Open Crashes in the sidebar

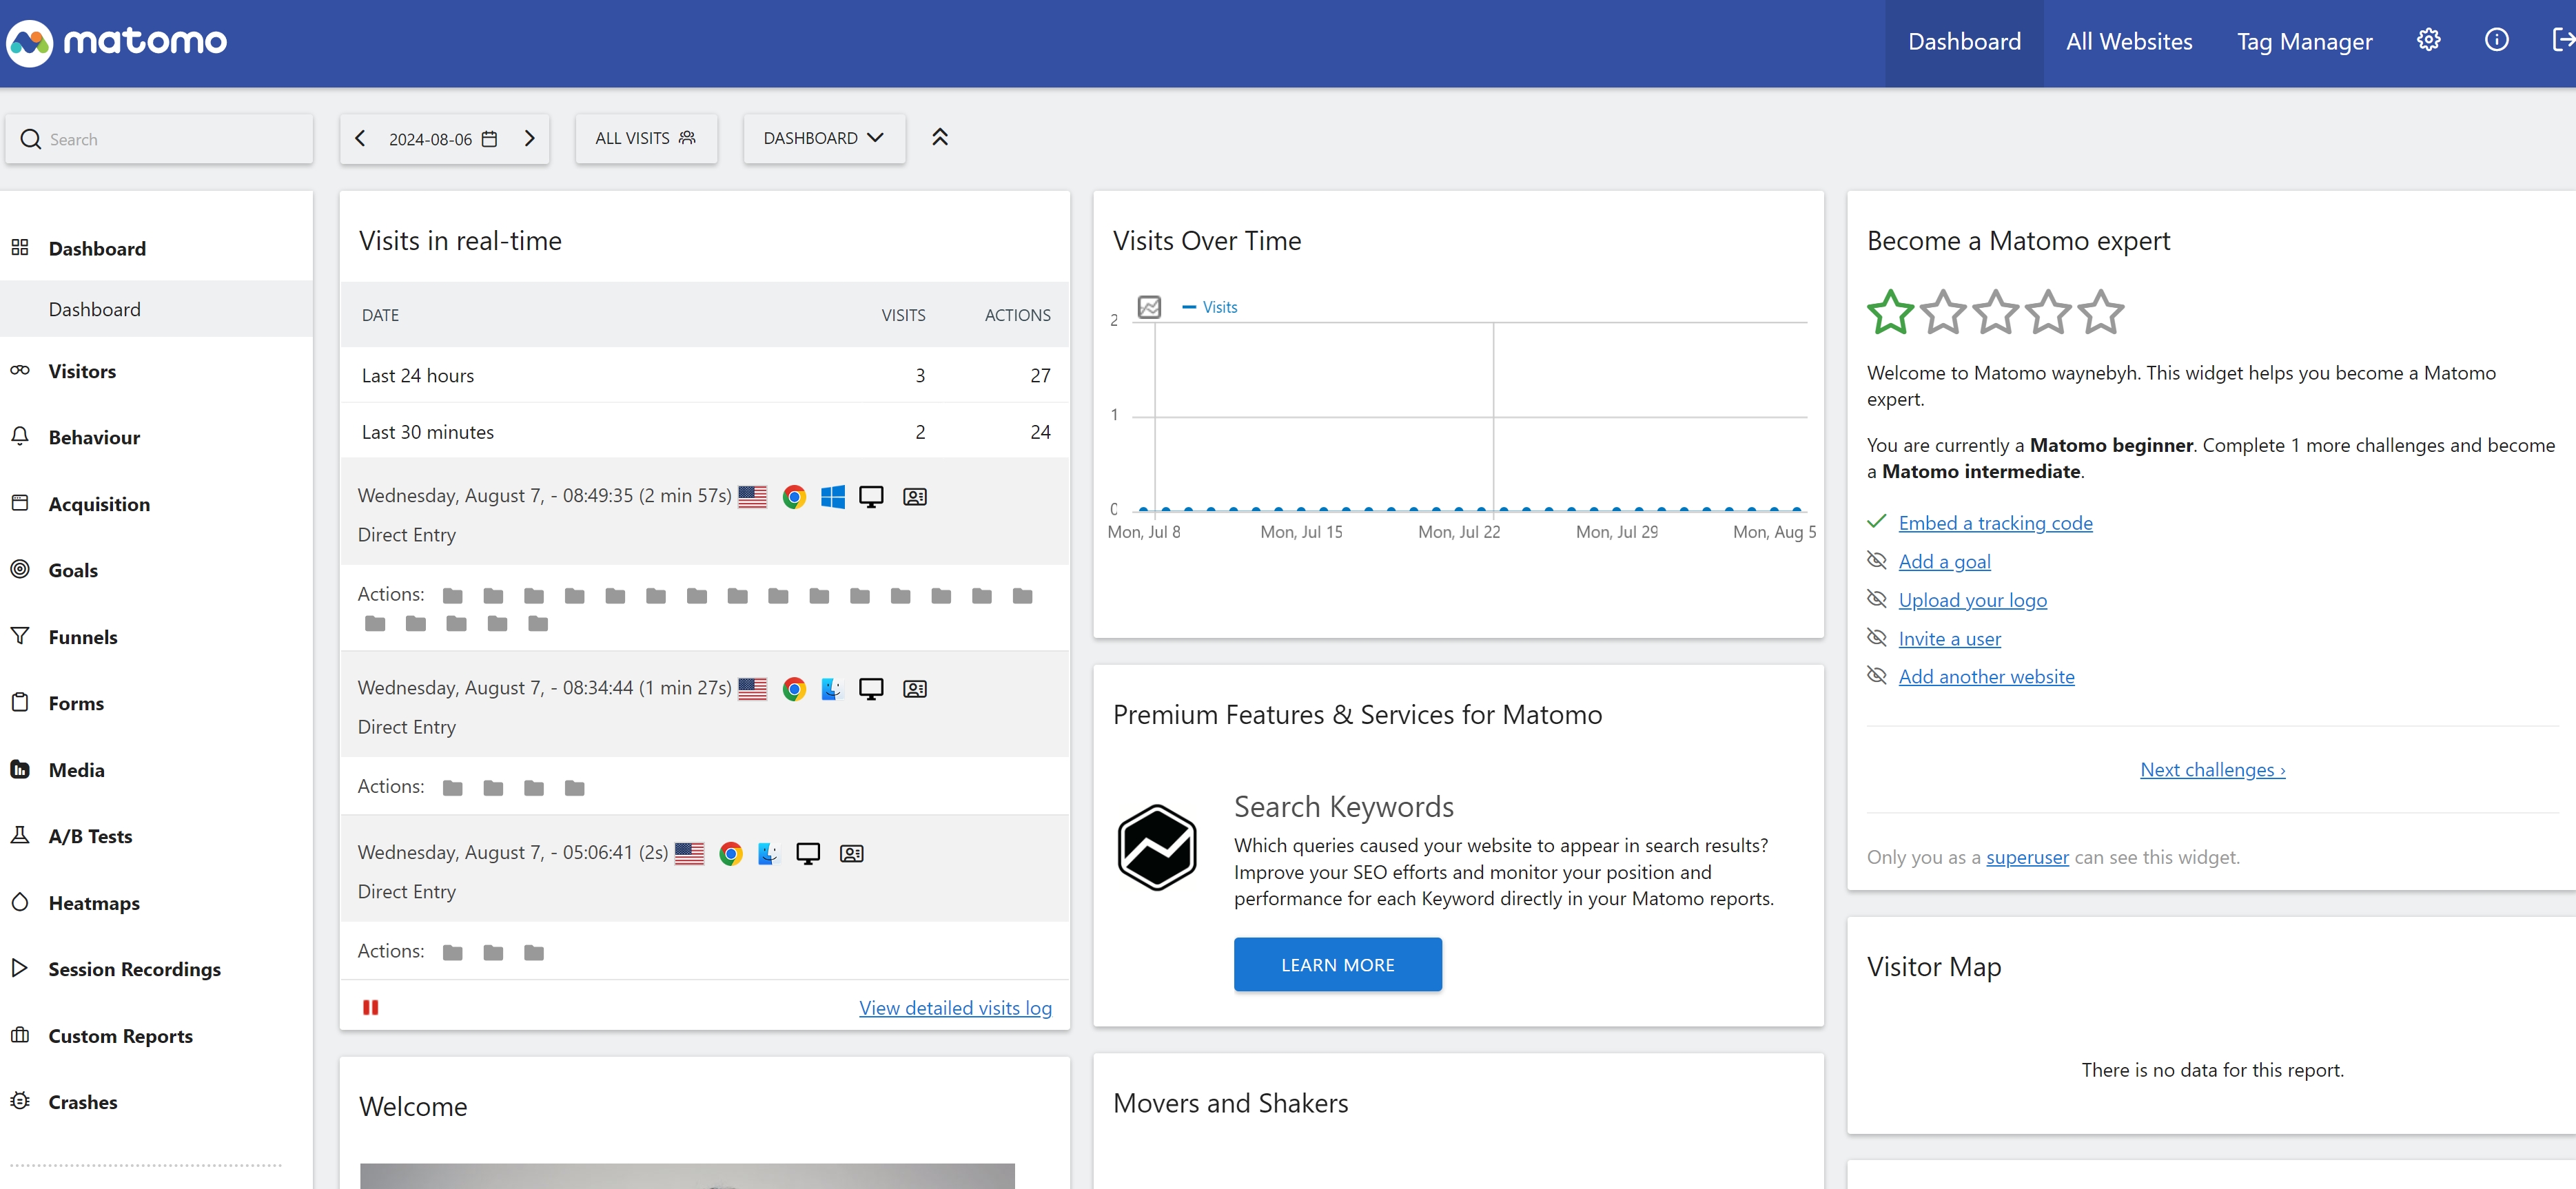click(83, 1102)
